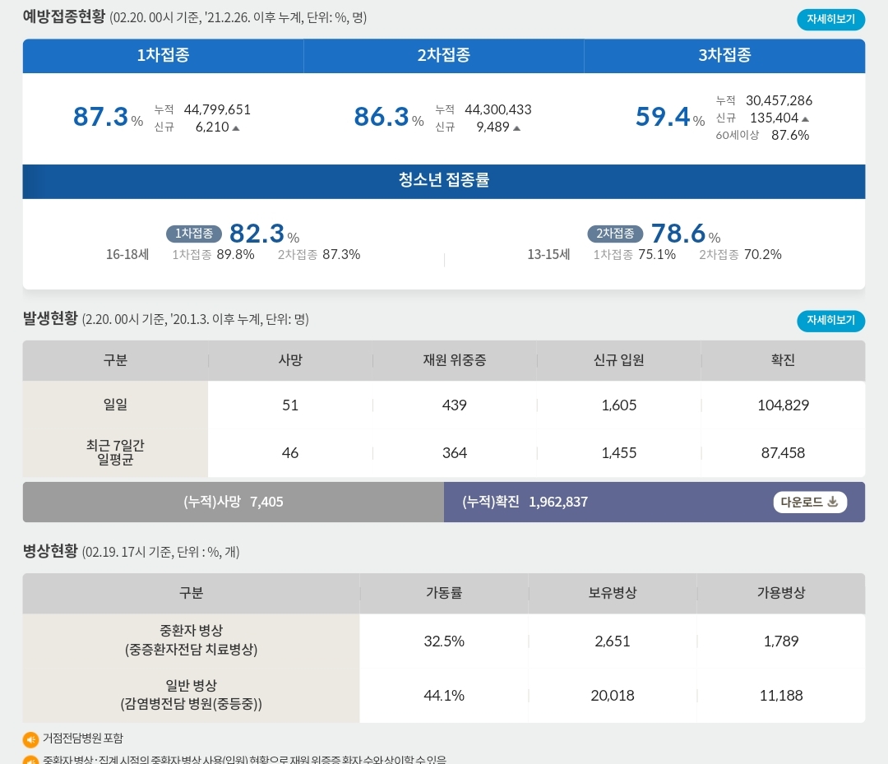Click the 2차접종 badge beside 78.6%
This screenshot has width=888, height=764.
pyautogui.click(x=615, y=234)
